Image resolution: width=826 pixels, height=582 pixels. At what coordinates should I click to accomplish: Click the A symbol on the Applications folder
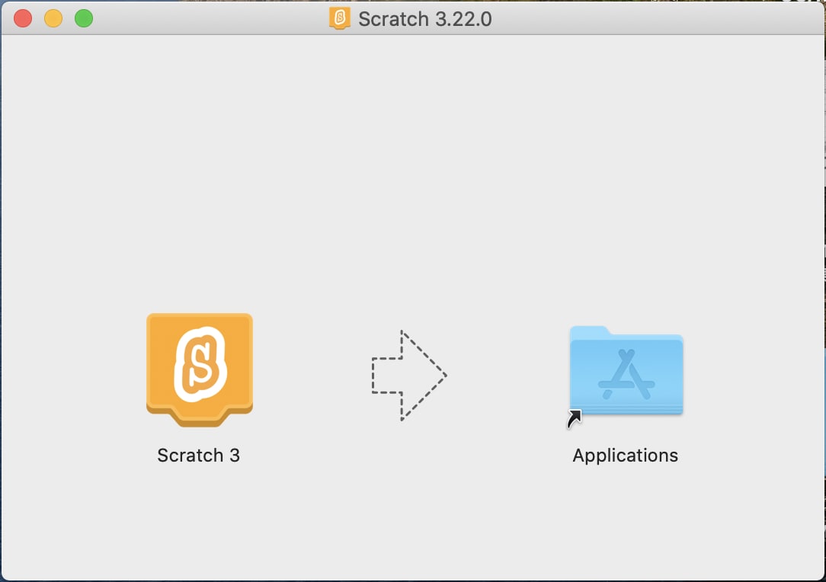pos(626,376)
